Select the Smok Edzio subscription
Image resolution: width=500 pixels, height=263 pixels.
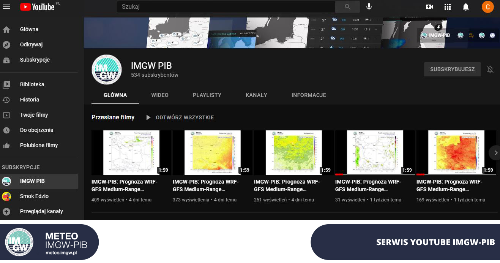pos(39,196)
